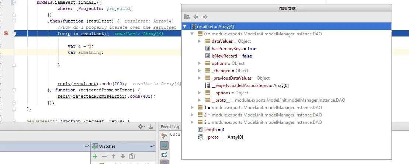Open the debug panel gear settings
Viewport: 409px width, 164px height.
142,126
